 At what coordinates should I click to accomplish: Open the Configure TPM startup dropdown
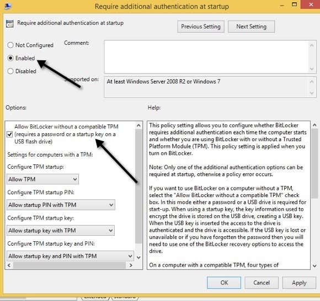tap(42, 179)
